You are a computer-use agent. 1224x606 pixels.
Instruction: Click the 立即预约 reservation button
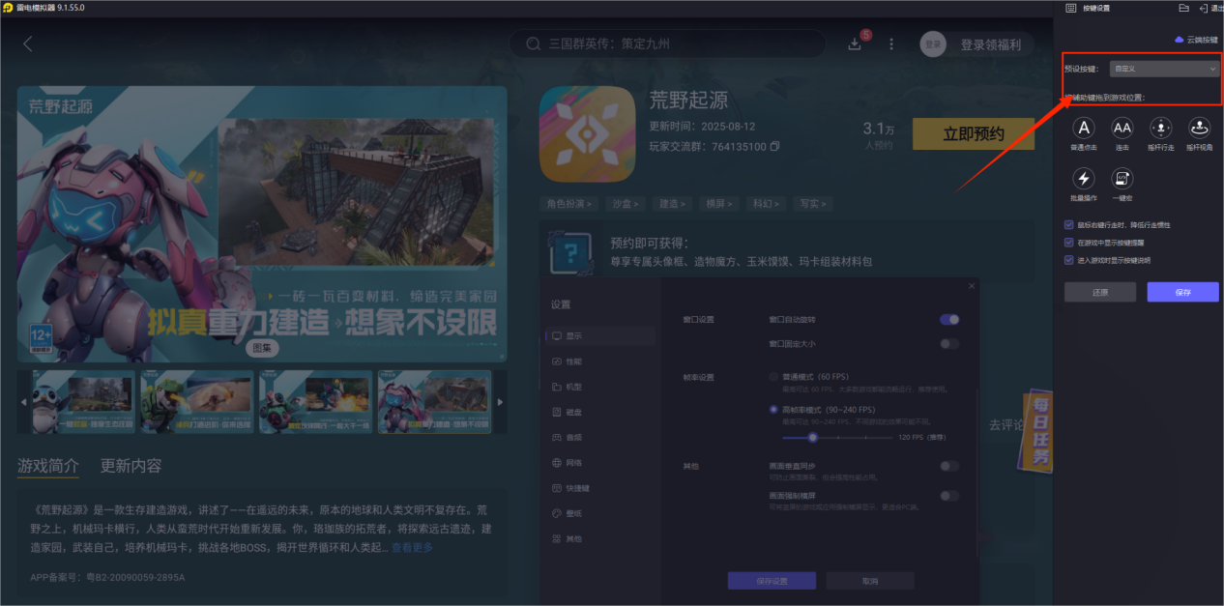pos(974,133)
